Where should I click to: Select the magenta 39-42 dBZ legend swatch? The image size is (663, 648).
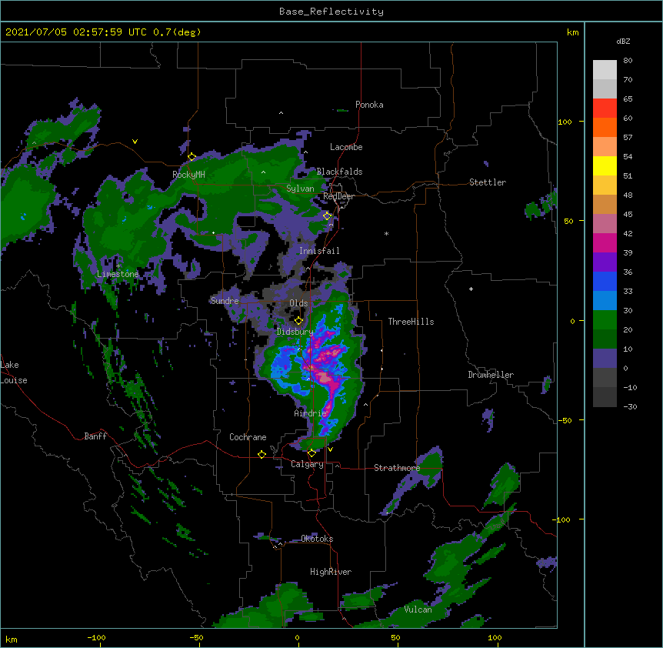(605, 242)
